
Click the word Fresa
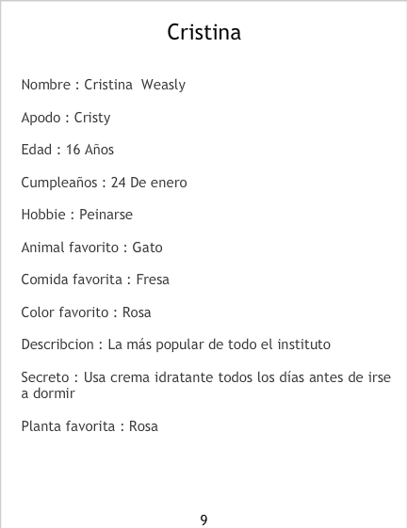click(153, 280)
